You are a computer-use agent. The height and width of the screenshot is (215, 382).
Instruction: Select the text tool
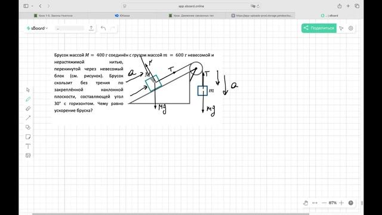pos(28,146)
